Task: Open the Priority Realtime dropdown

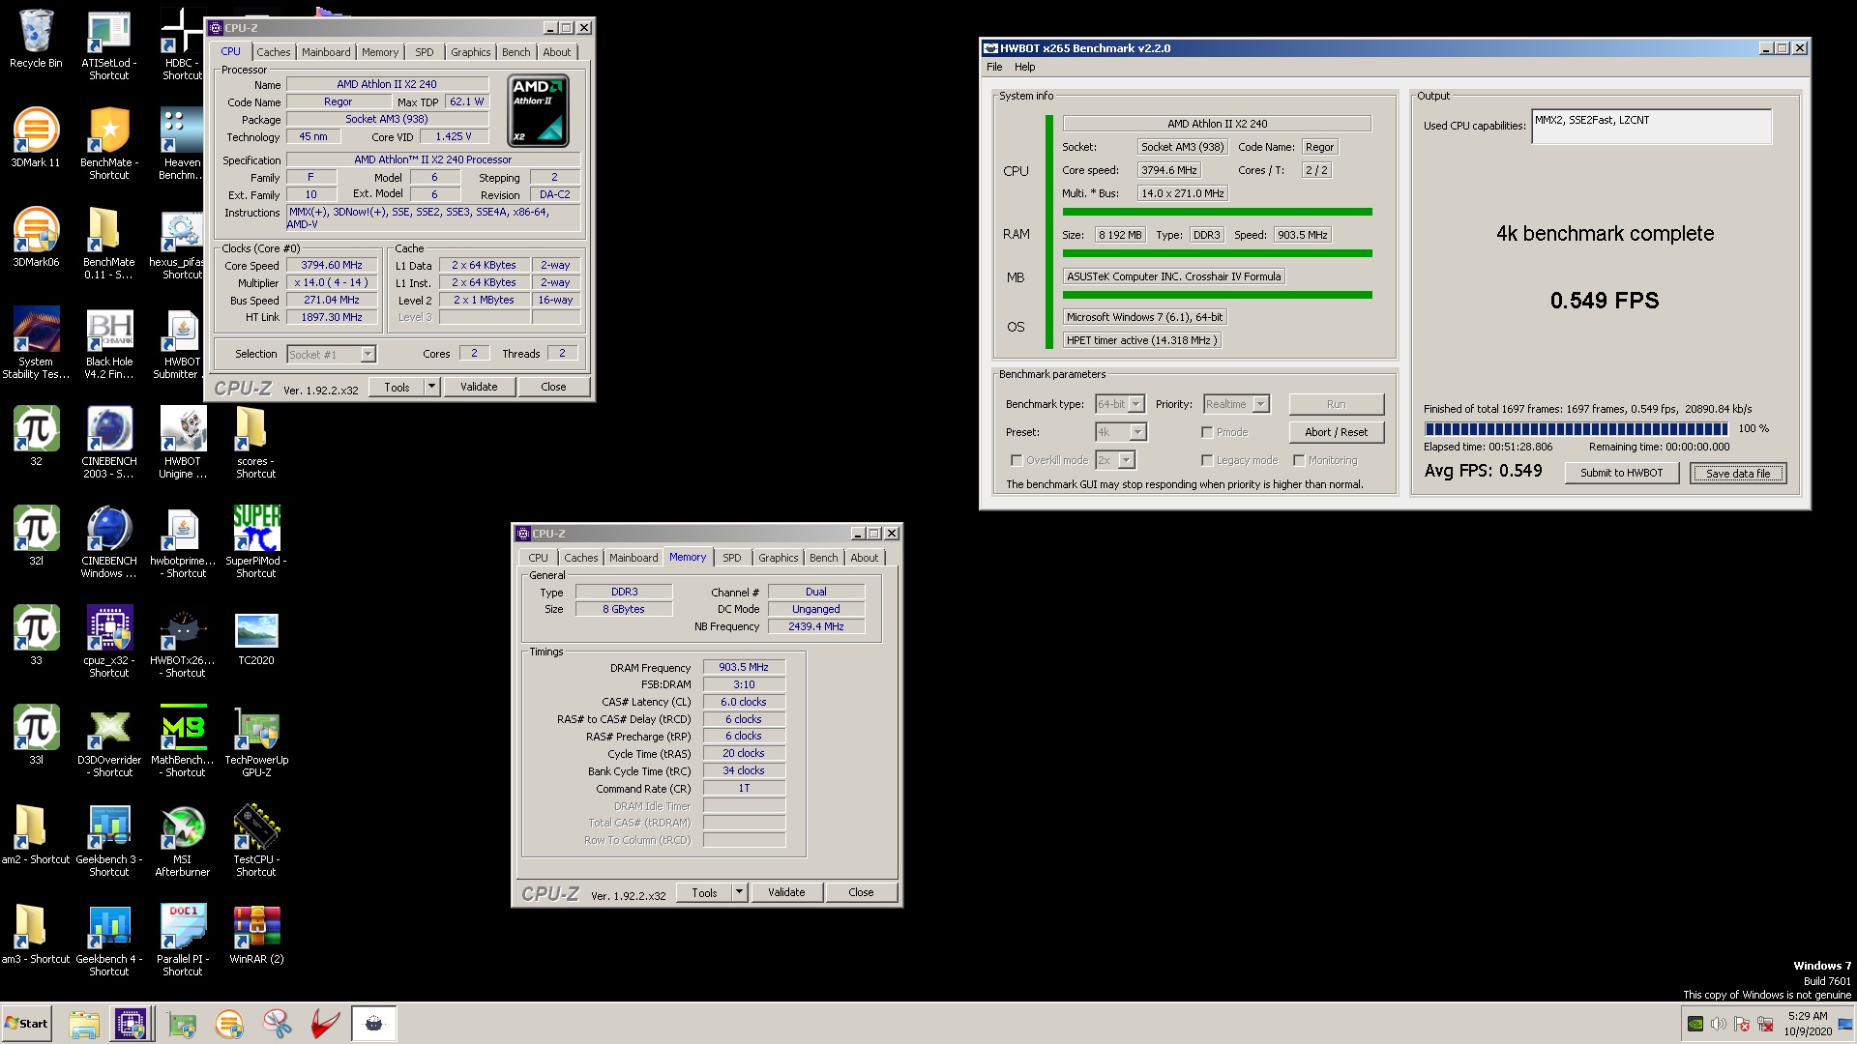Action: point(1236,404)
